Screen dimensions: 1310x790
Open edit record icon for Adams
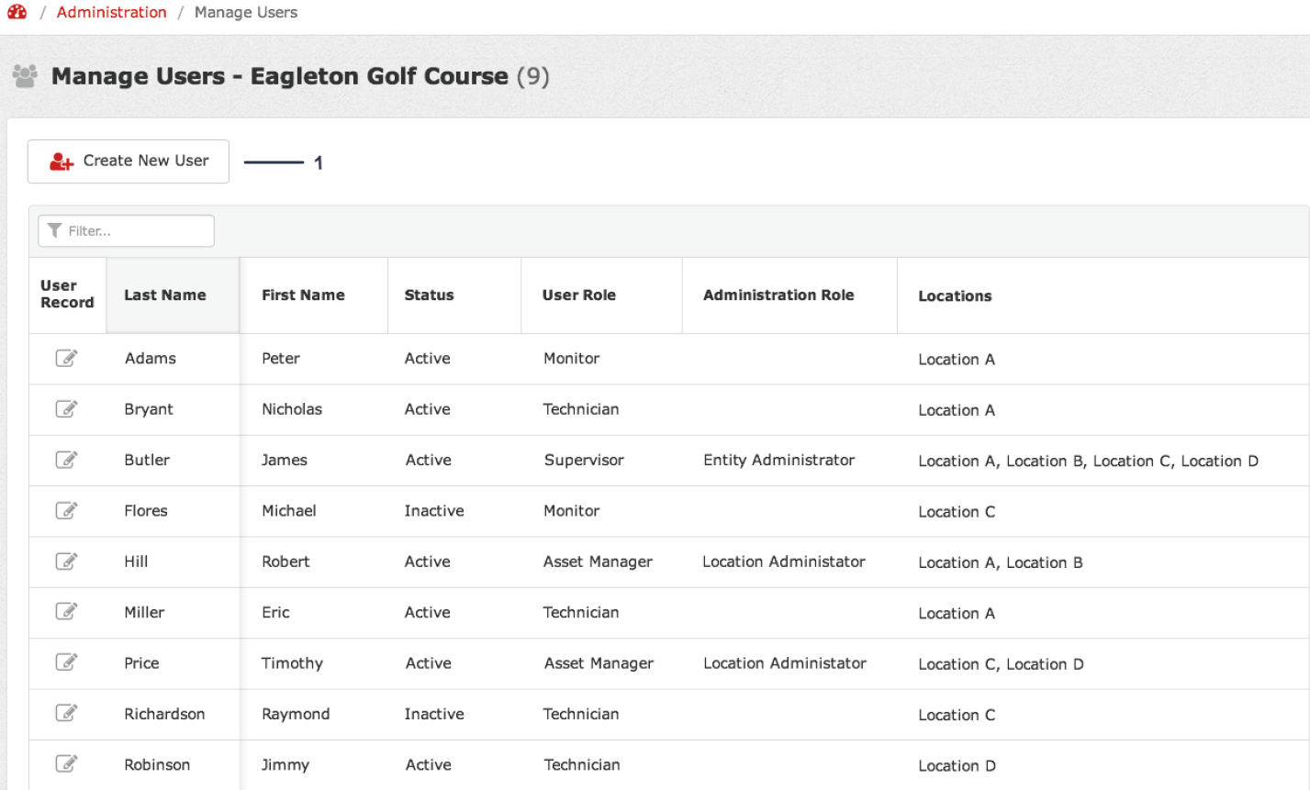coord(66,358)
